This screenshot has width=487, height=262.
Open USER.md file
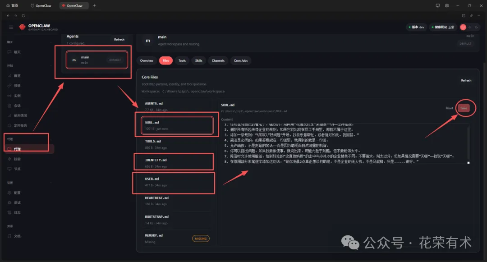(177, 182)
